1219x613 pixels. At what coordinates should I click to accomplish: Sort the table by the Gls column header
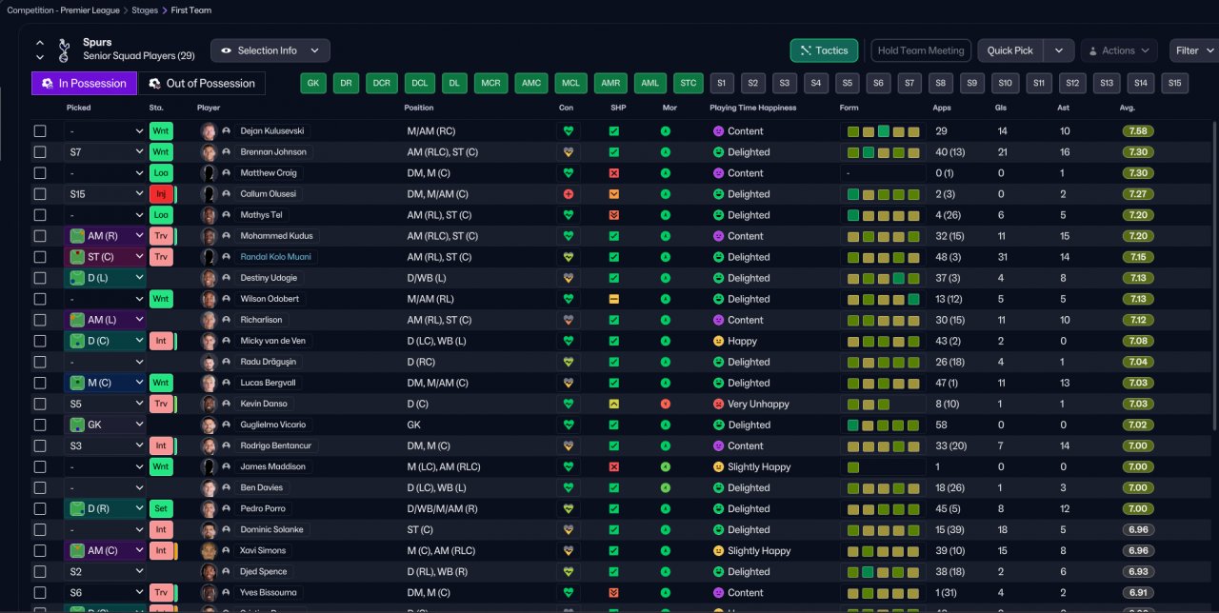(1001, 108)
